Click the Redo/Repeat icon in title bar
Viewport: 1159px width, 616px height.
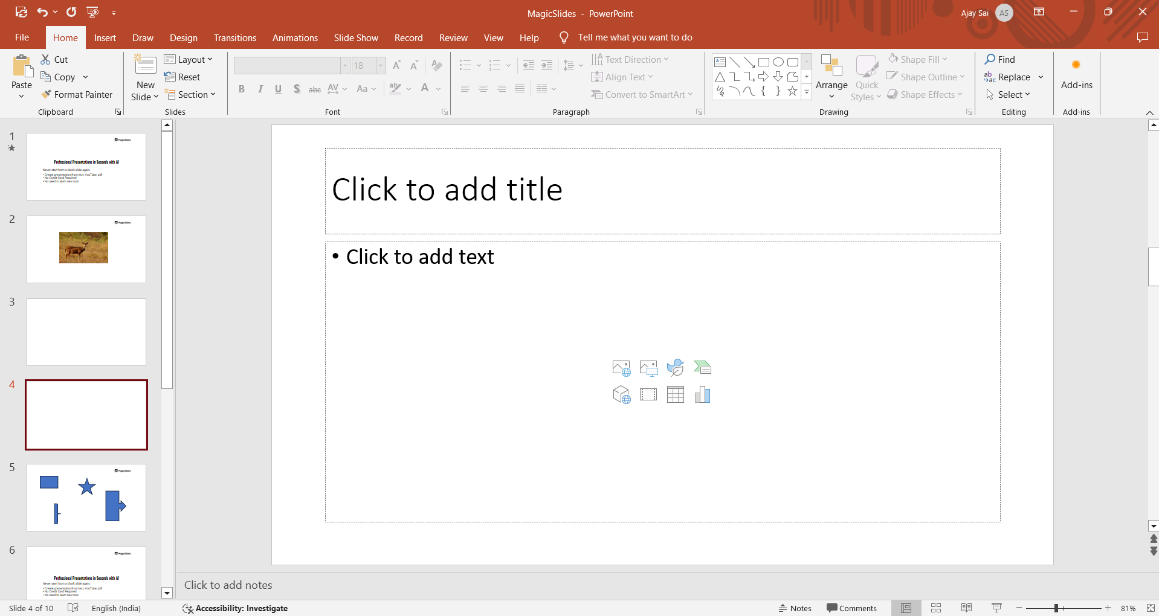(x=71, y=12)
